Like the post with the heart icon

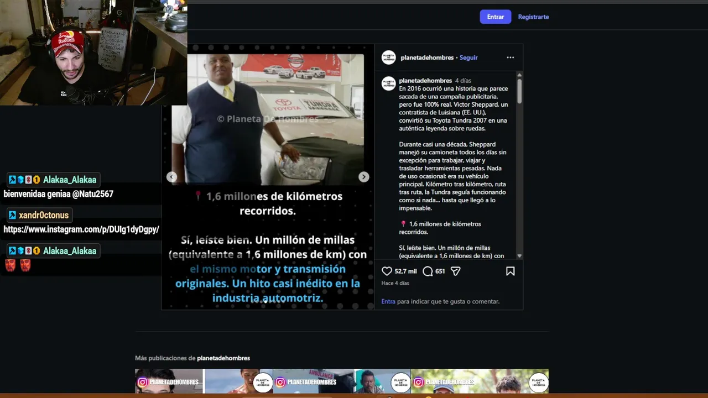point(387,271)
